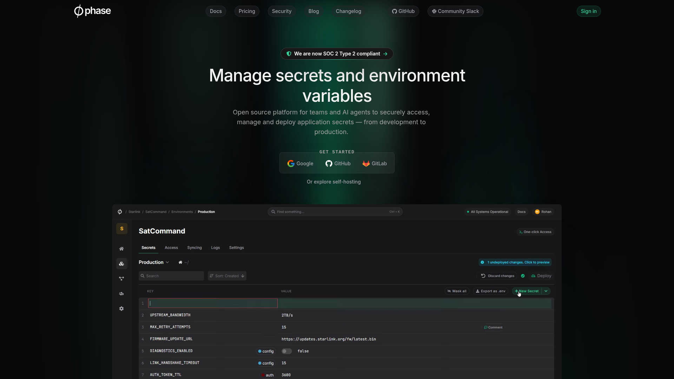Expand the Production environment dropdown

(154, 262)
